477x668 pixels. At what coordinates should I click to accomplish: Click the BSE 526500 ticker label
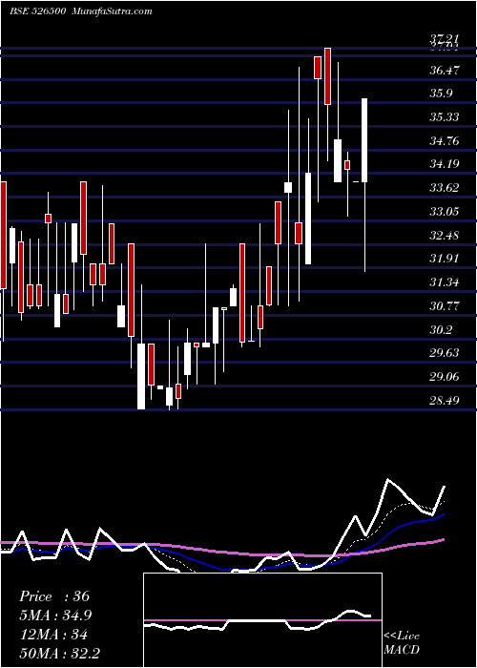coord(37,11)
